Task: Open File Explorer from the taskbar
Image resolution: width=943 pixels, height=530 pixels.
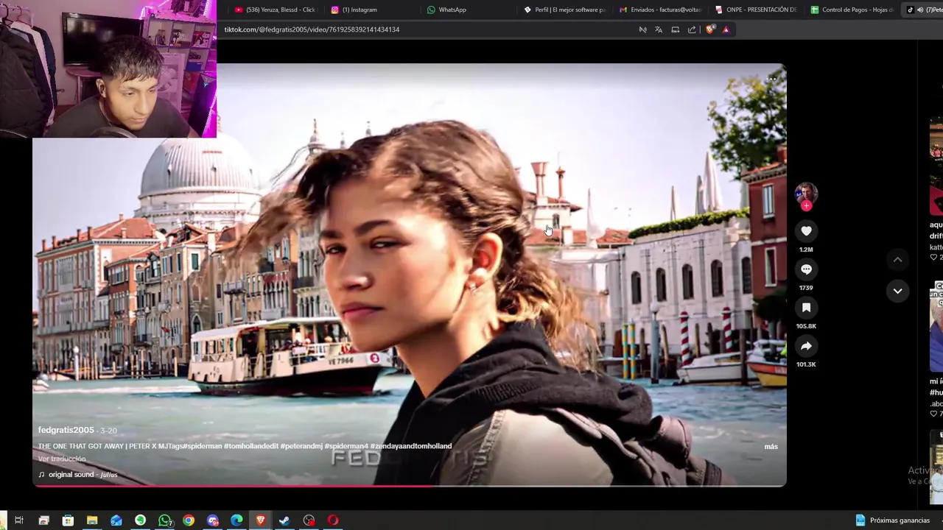Action: [x=92, y=520]
